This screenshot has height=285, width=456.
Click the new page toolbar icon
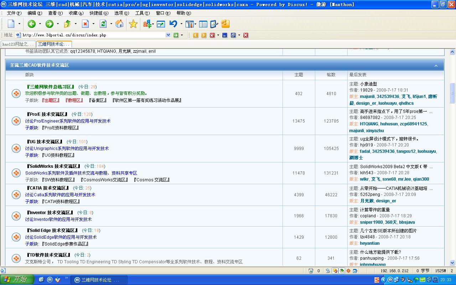(11, 24)
